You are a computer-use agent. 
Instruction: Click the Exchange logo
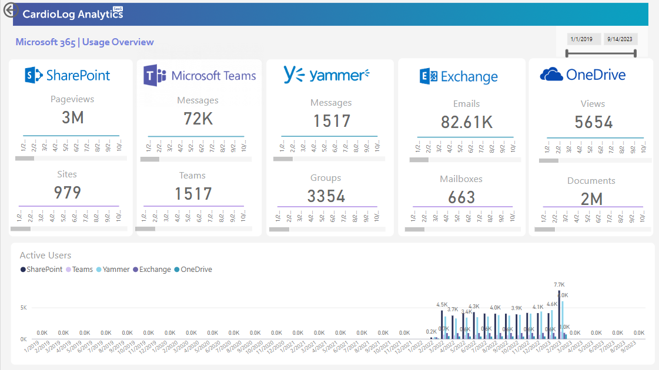[x=459, y=76]
